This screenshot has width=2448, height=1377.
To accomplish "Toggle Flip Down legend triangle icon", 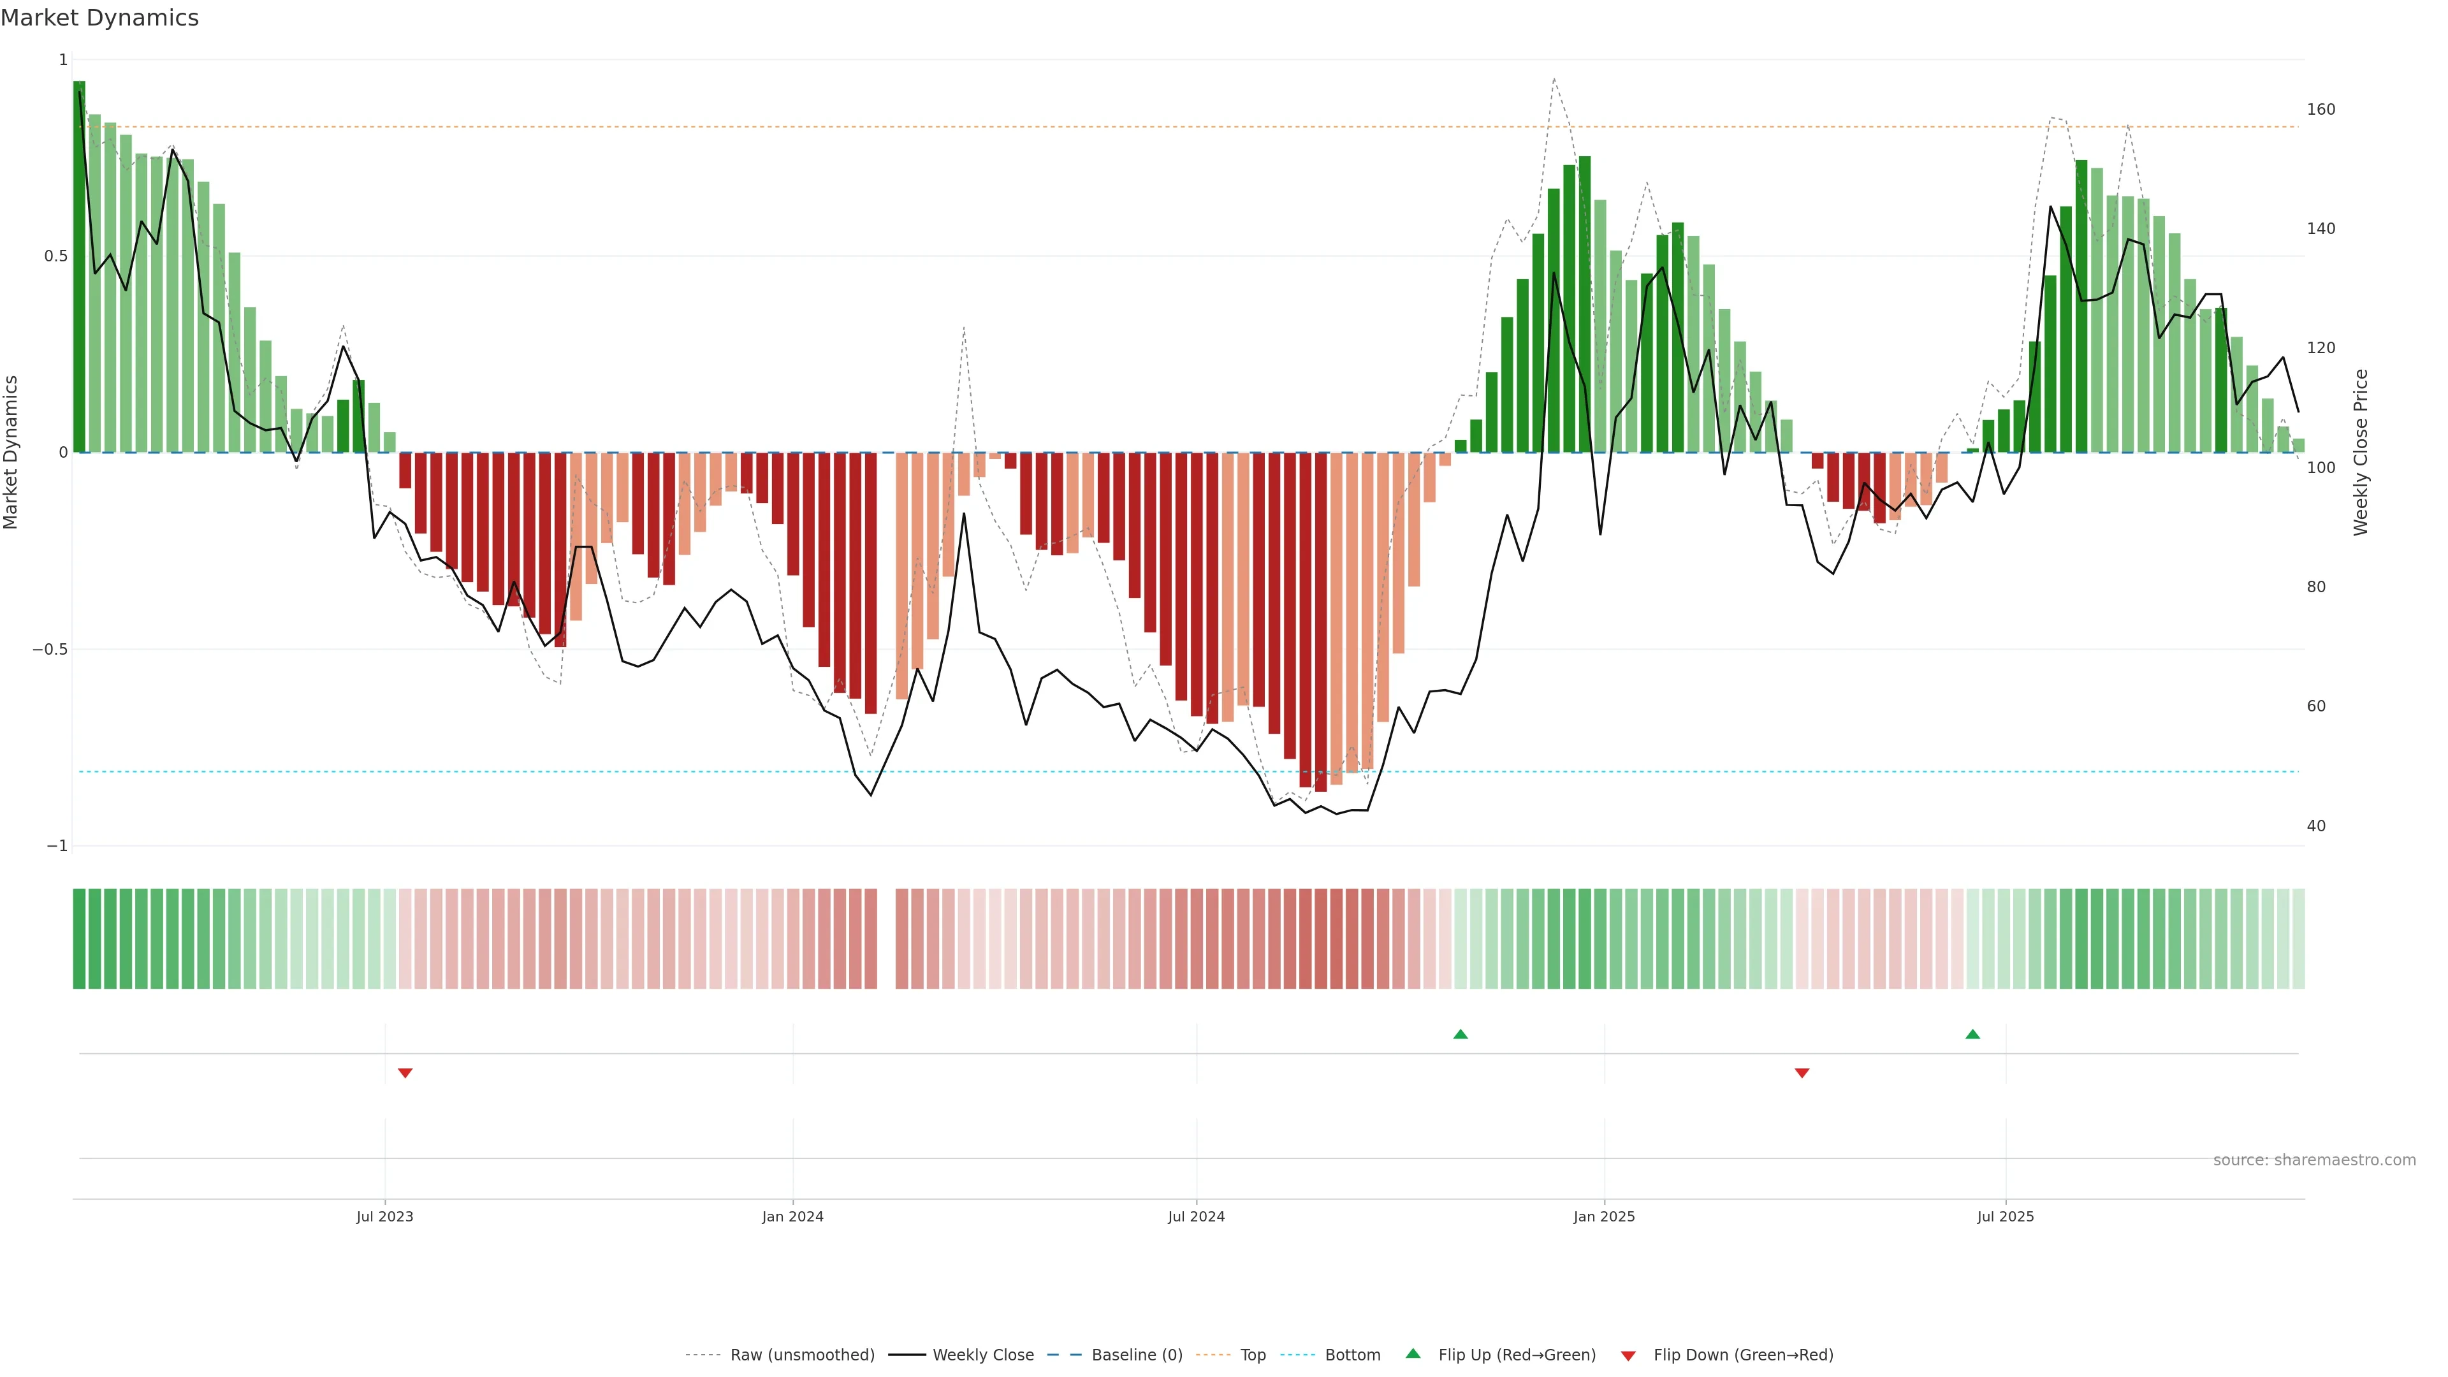I will pyautogui.click(x=1628, y=1356).
